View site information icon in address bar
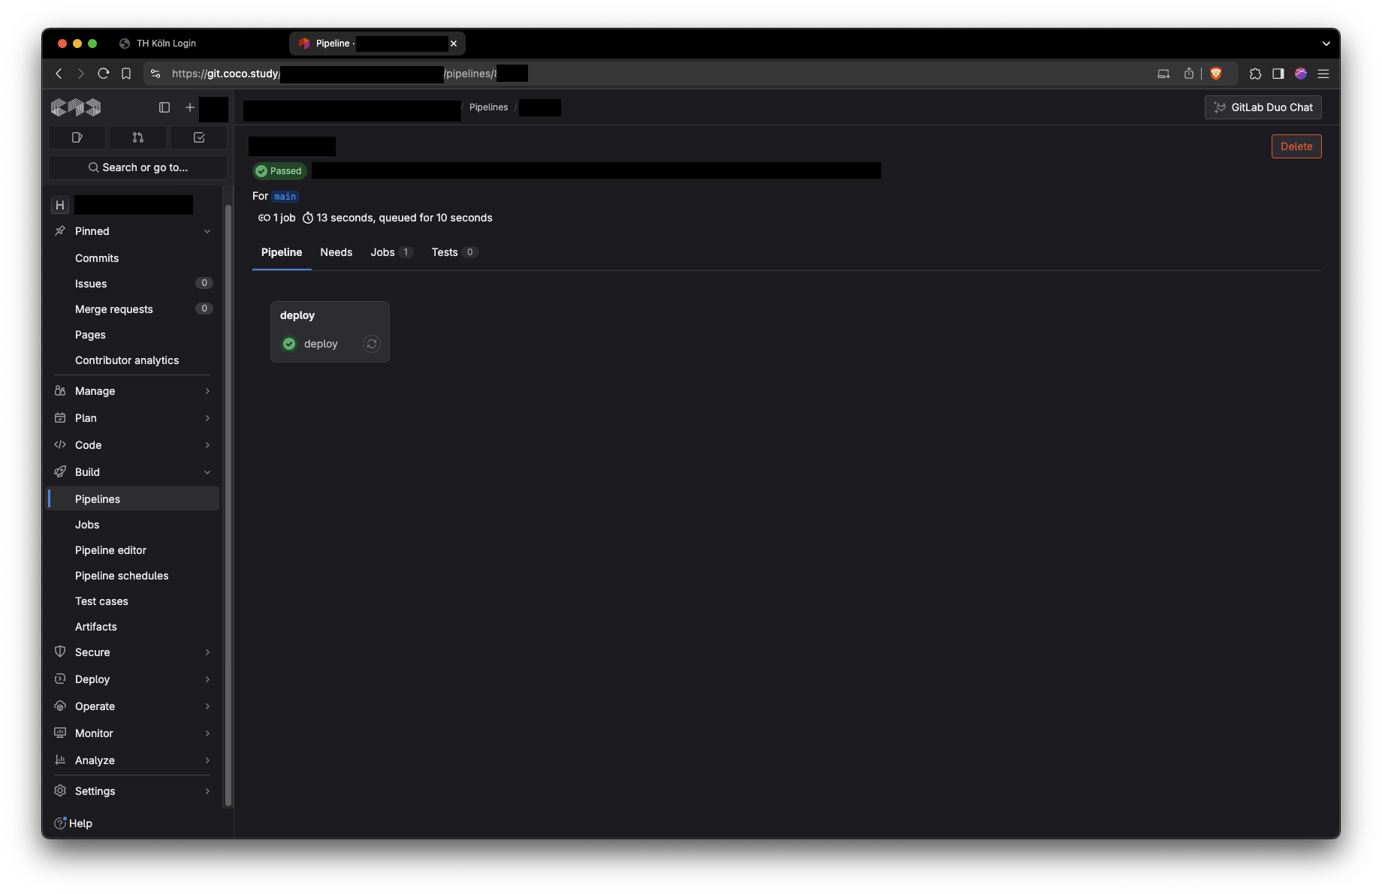Viewport: 1382px width, 894px height. [x=155, y=74]
